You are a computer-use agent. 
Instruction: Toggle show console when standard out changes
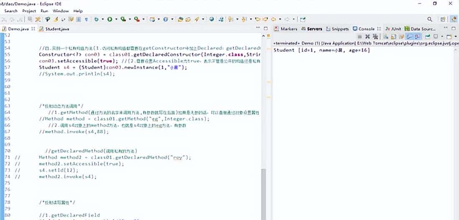tap(409, 37)
